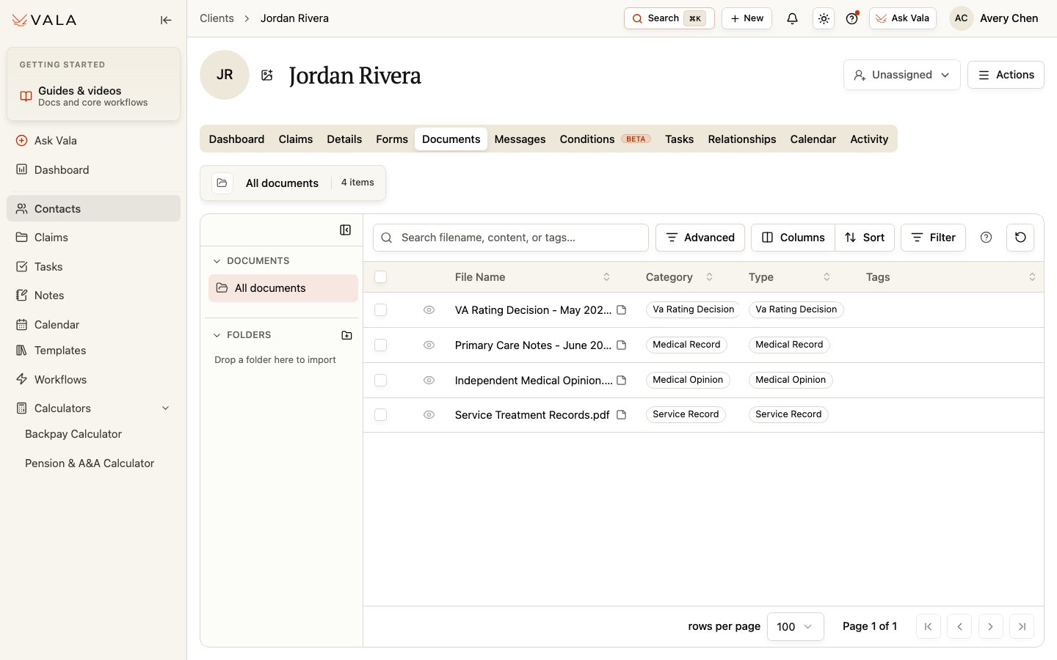Open Workflows in the sidebar
The width and height of the screenshot is (1057, 660).
click(93, 380)
